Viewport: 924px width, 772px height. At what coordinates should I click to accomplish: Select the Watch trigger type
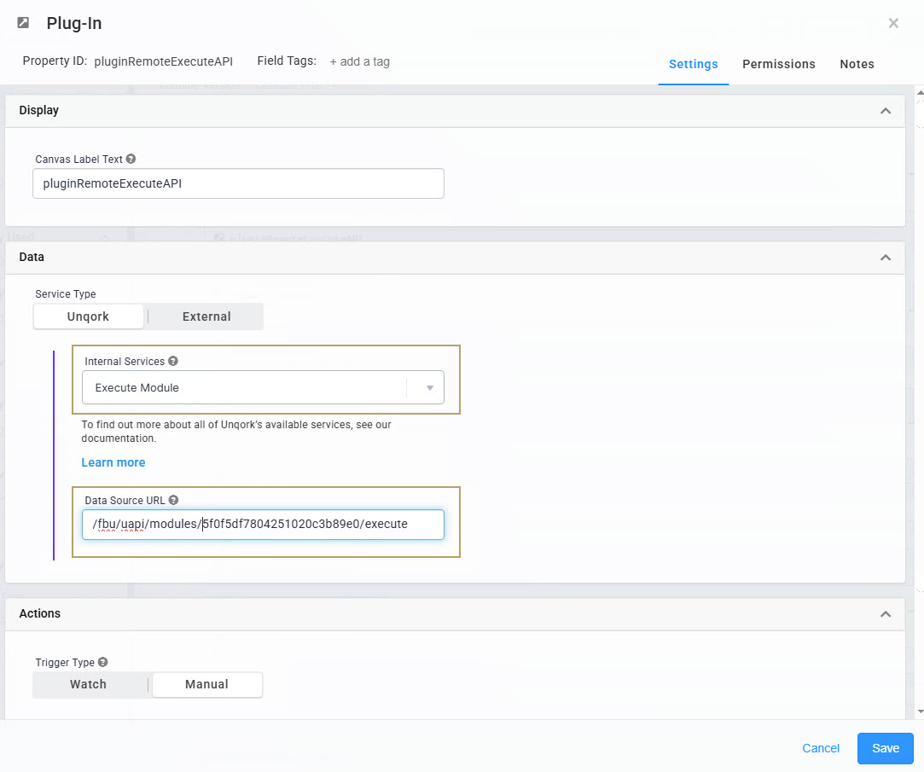pos(89,684)
